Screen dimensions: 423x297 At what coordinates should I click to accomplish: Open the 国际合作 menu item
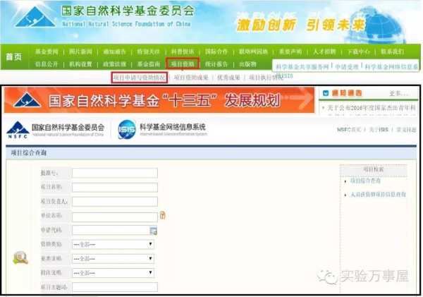pos(216,51)
